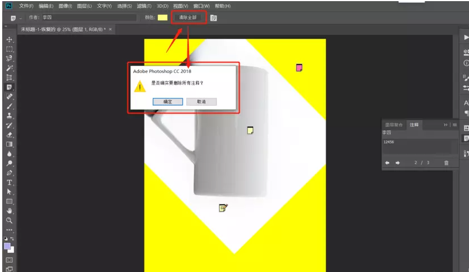
Task: Select the Rectangle shape tool
Action: pyautogui.click(x=9, y=201)
